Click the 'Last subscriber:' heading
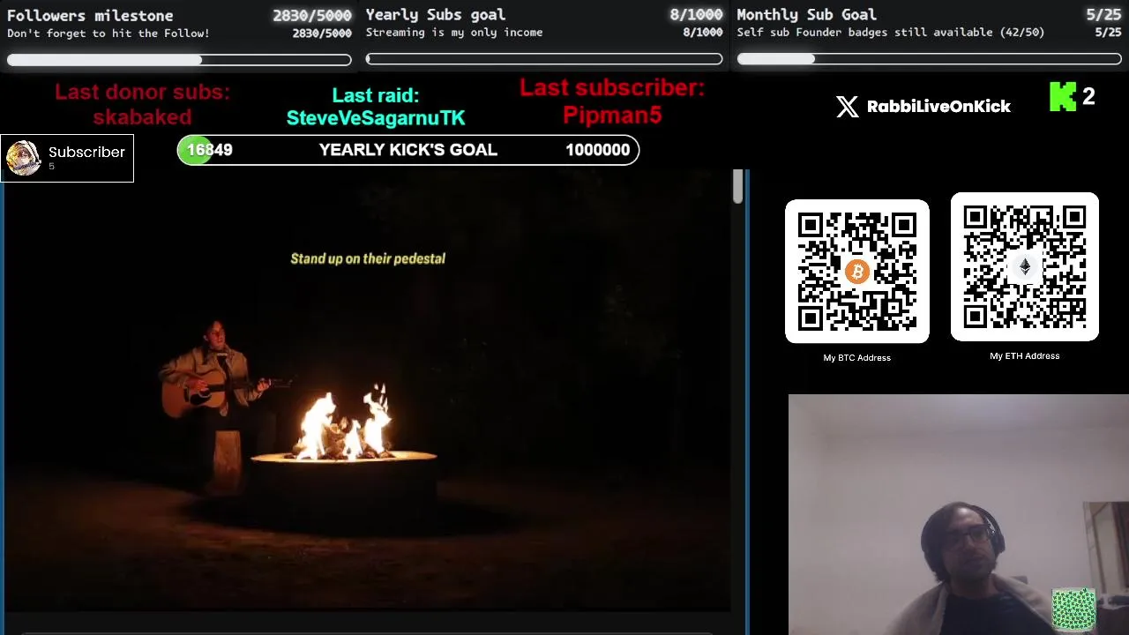Viewport: 1129px width, 635px height. 612,88
